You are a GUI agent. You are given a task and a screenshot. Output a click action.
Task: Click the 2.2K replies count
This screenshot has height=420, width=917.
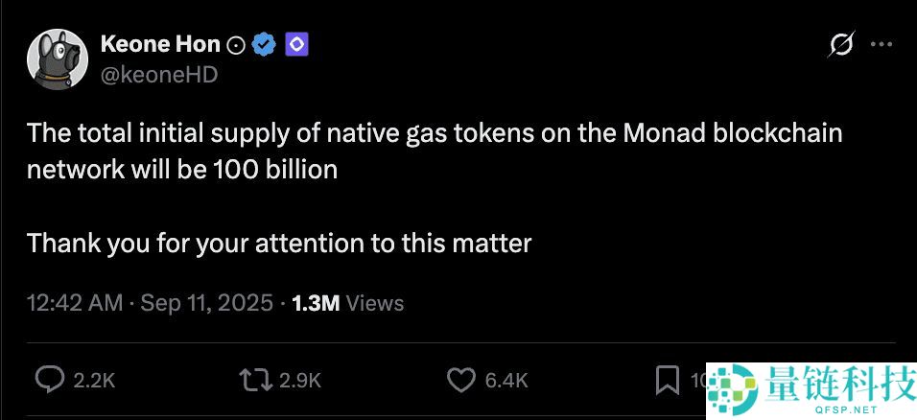[94, 381]
